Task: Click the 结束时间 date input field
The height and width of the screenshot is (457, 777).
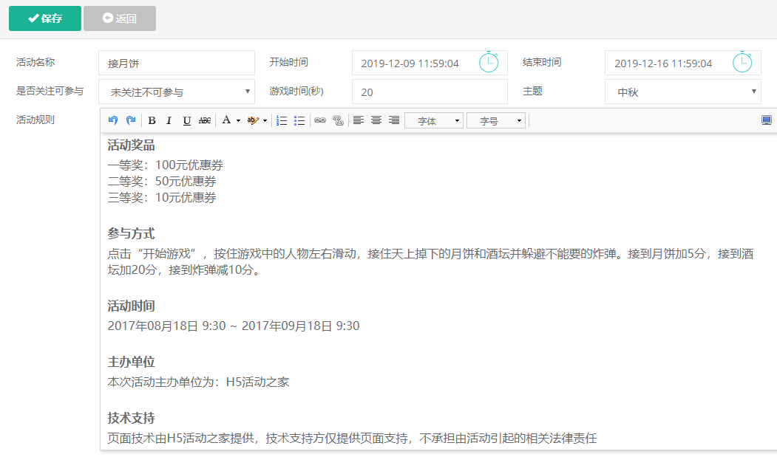Action: (683, 63)
